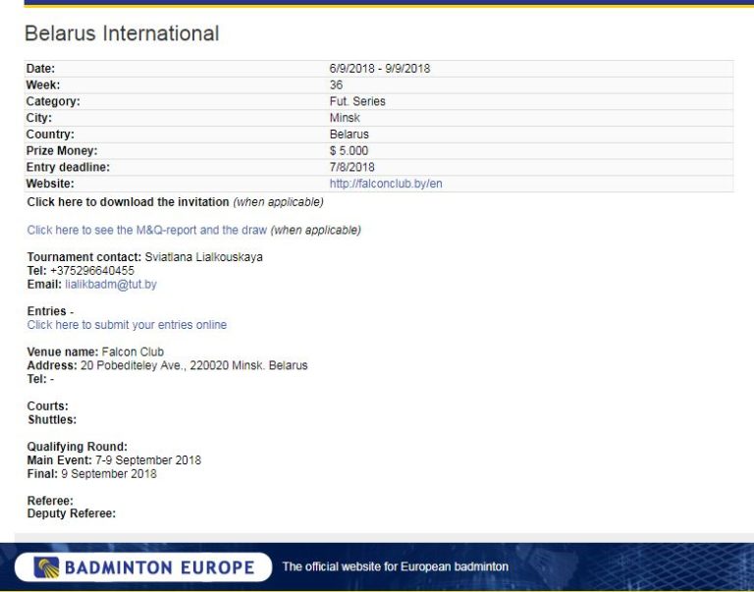Select the Belarus International heading
This screenshot has height=592, width=754.
pos(122,33)
